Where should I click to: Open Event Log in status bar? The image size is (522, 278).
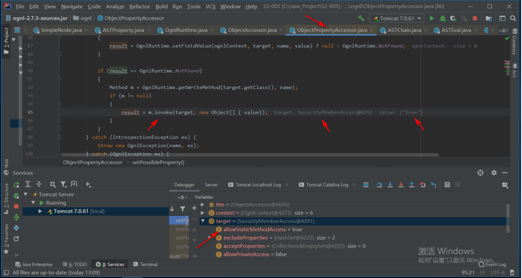[492, 264]
